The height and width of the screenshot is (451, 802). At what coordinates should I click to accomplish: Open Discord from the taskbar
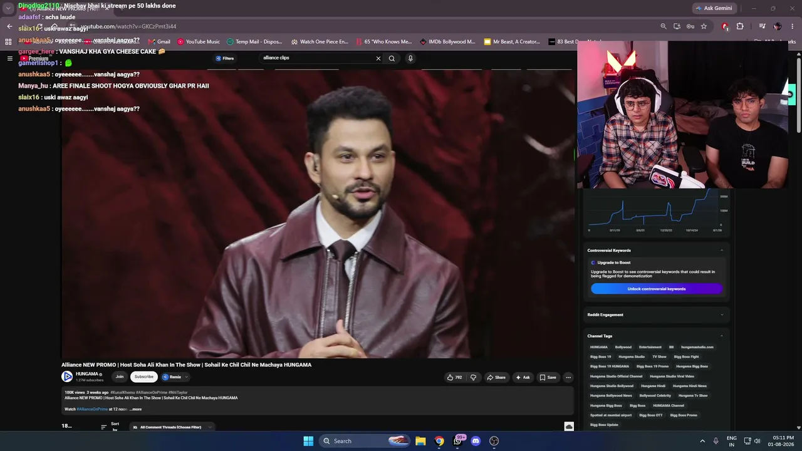[476, 441]
